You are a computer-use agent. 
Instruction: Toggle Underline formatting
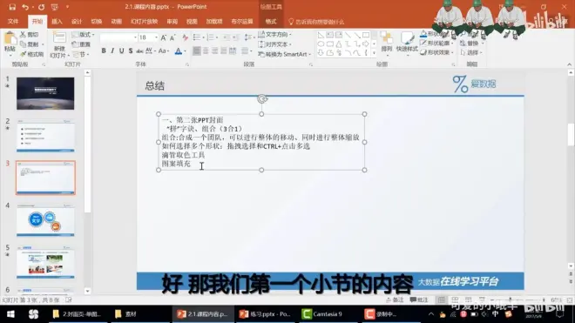point(121,51)
